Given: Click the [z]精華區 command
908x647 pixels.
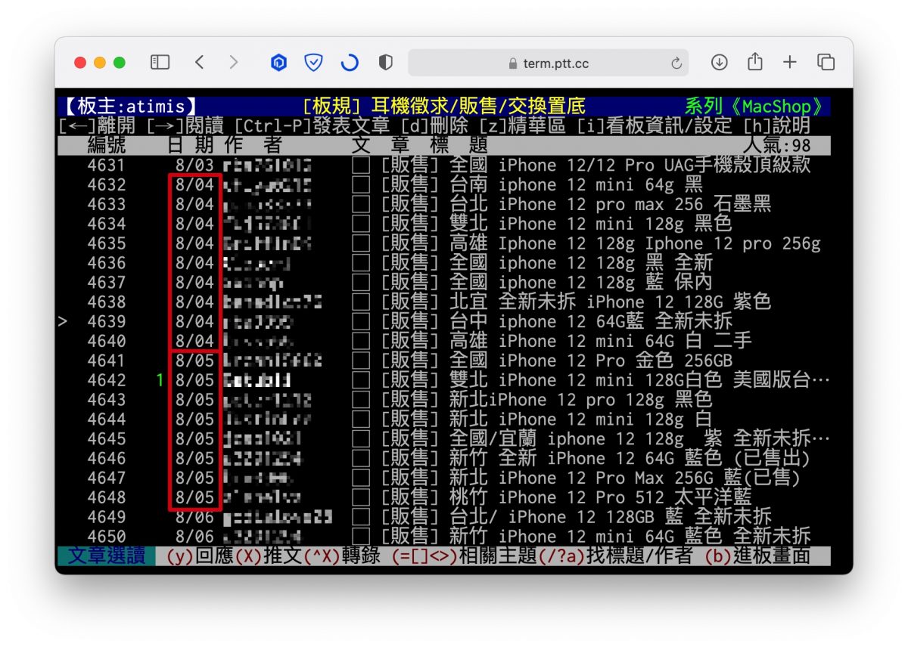Looking at the screenshot, I should [x=523, y=126].
